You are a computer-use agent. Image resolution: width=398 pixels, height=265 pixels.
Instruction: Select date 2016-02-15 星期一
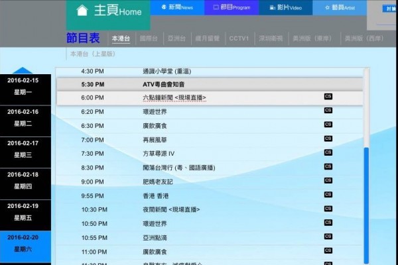click(23, 85)
